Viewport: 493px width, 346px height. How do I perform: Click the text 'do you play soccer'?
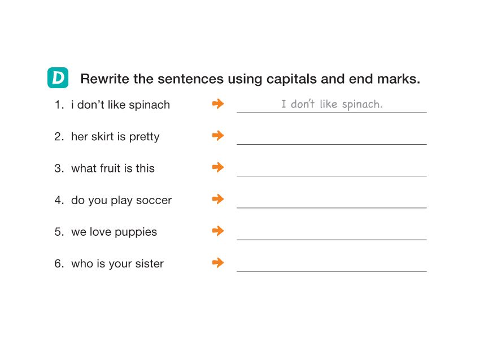click(121, 200)
